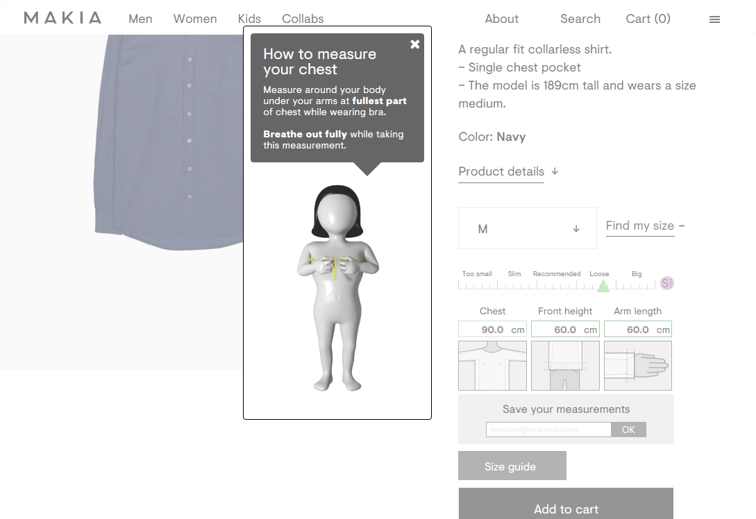756x519 pixels.
Task: Edit the Arm length measurement field
Action: [638, 330]
